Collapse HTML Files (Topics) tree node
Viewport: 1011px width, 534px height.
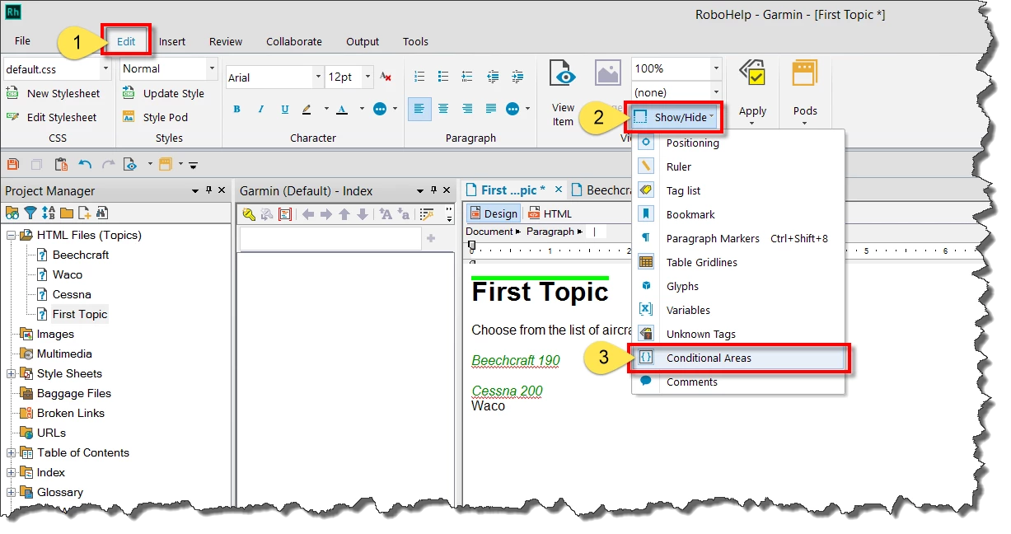[x=11, y=235]
